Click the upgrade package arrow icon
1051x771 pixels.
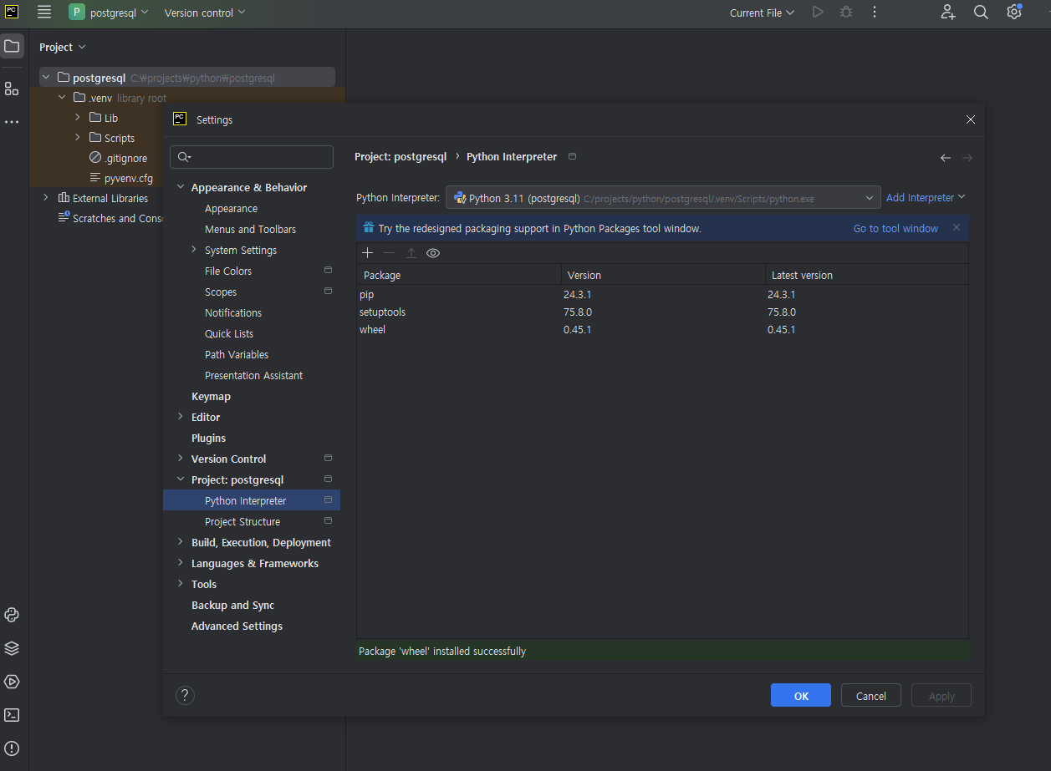click(411, 253)
